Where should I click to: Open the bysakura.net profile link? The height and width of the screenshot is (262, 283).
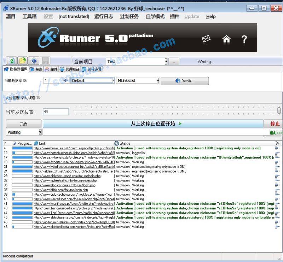click(x=74, y=148)
